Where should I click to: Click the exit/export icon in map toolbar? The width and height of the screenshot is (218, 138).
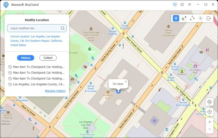point(209,18)
